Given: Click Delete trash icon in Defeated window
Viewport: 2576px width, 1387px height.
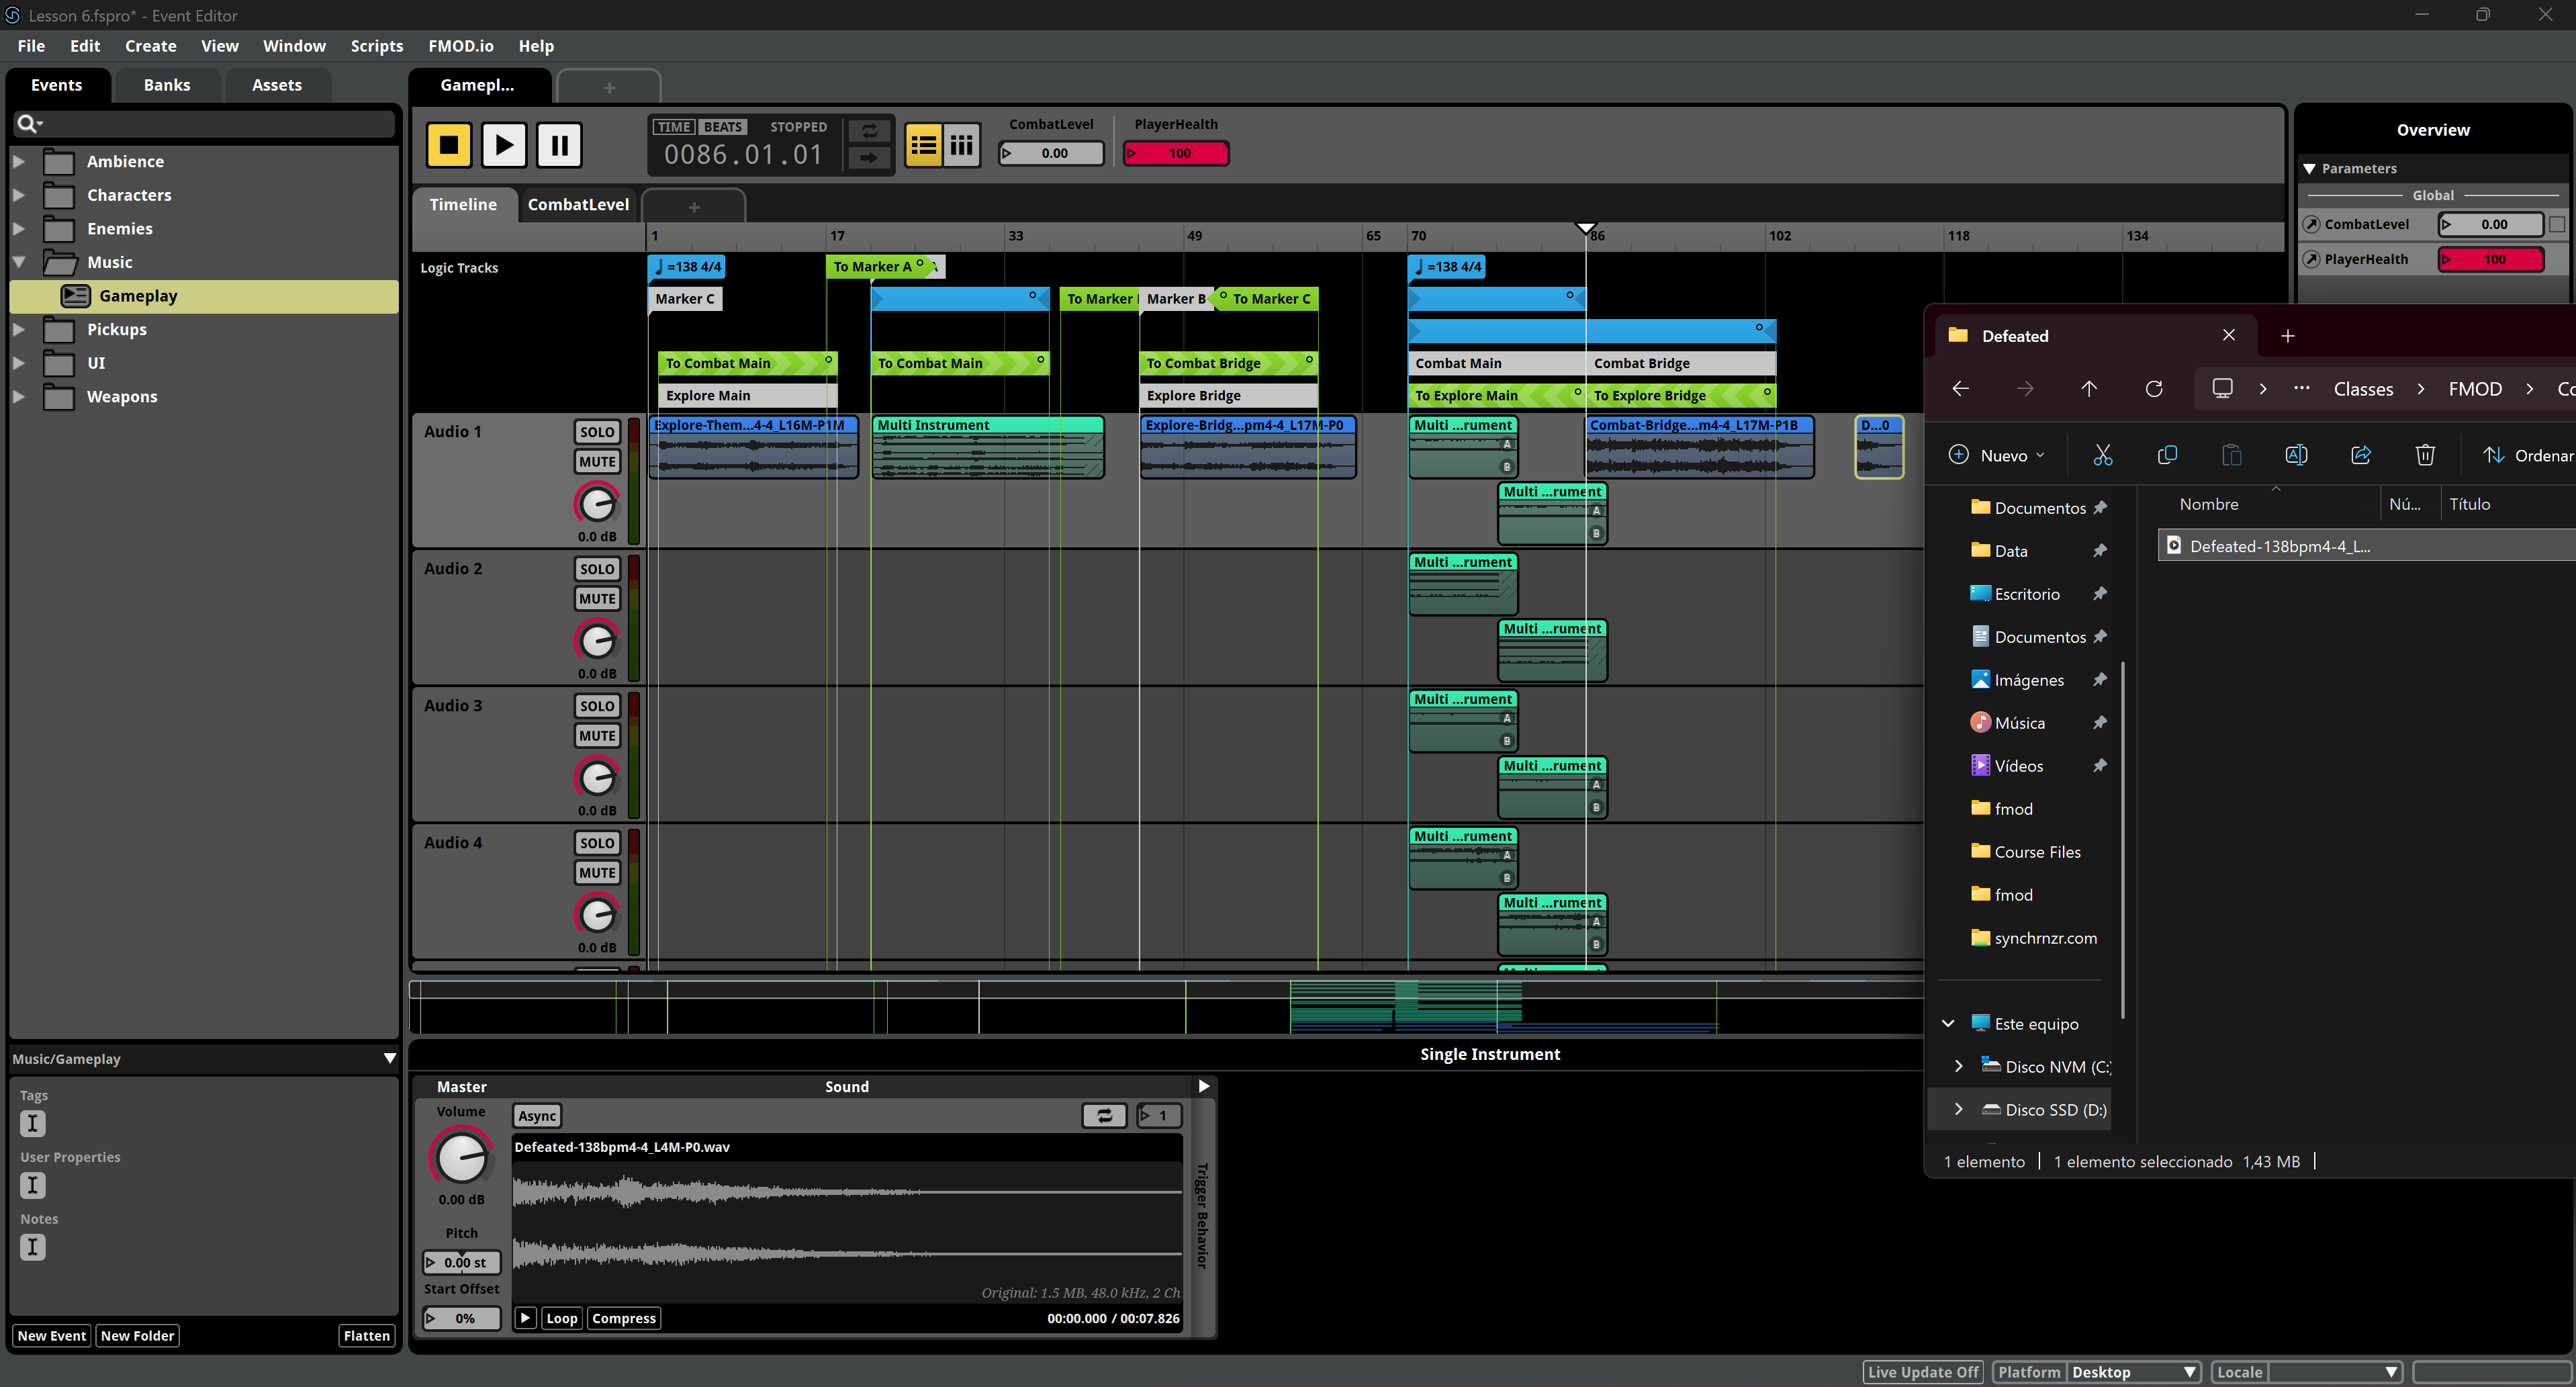Looking at the screenshot, I should tap(2425, 456).
